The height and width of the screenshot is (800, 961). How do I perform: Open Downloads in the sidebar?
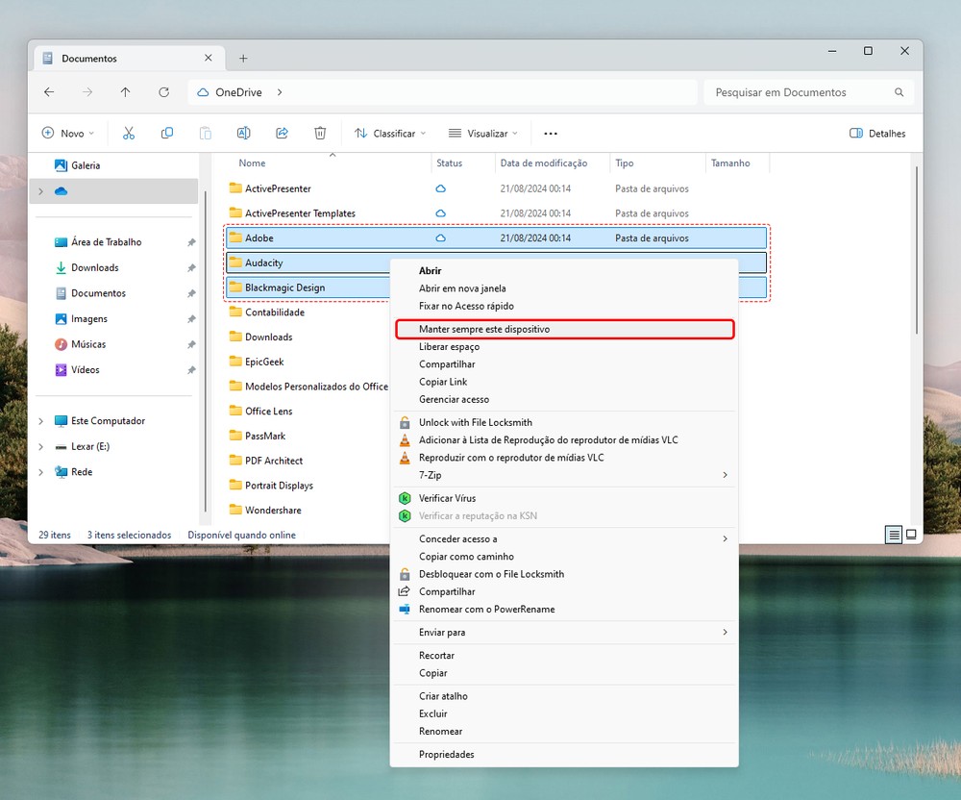coord(94,268)
